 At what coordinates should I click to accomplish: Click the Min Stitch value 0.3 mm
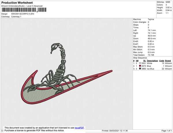click(151, 50)
